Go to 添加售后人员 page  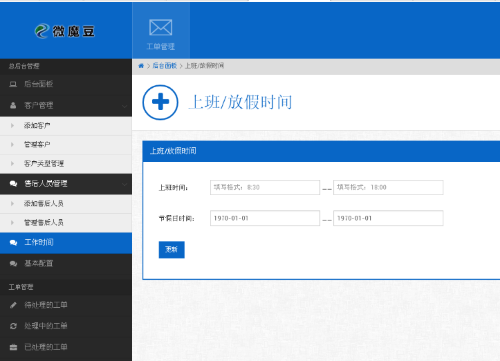(x=44, y=203)
